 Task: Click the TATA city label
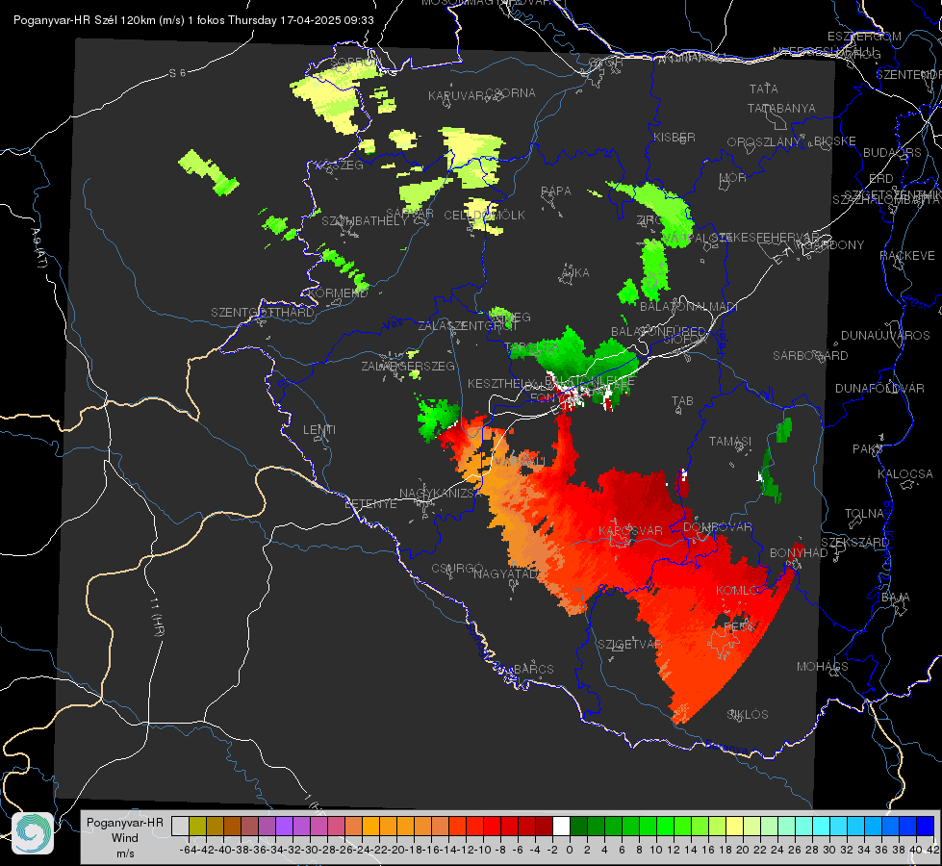click(764, 89)
